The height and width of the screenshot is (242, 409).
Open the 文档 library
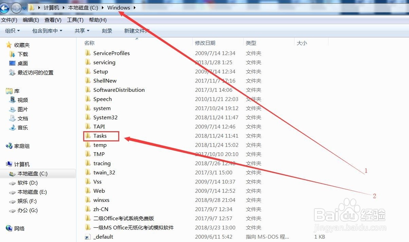point(22,118)
